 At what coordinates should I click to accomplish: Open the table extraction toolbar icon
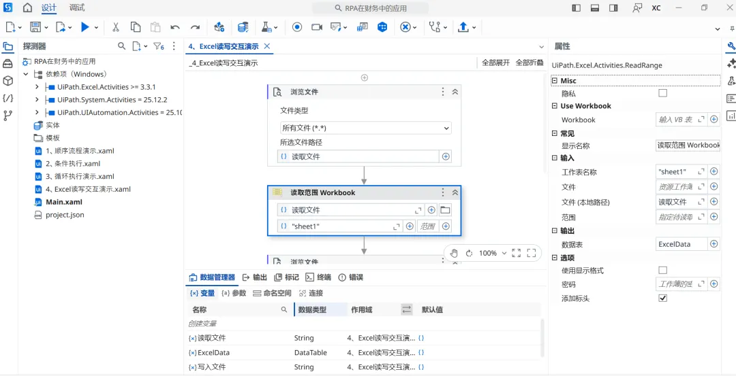coord(362,27)
